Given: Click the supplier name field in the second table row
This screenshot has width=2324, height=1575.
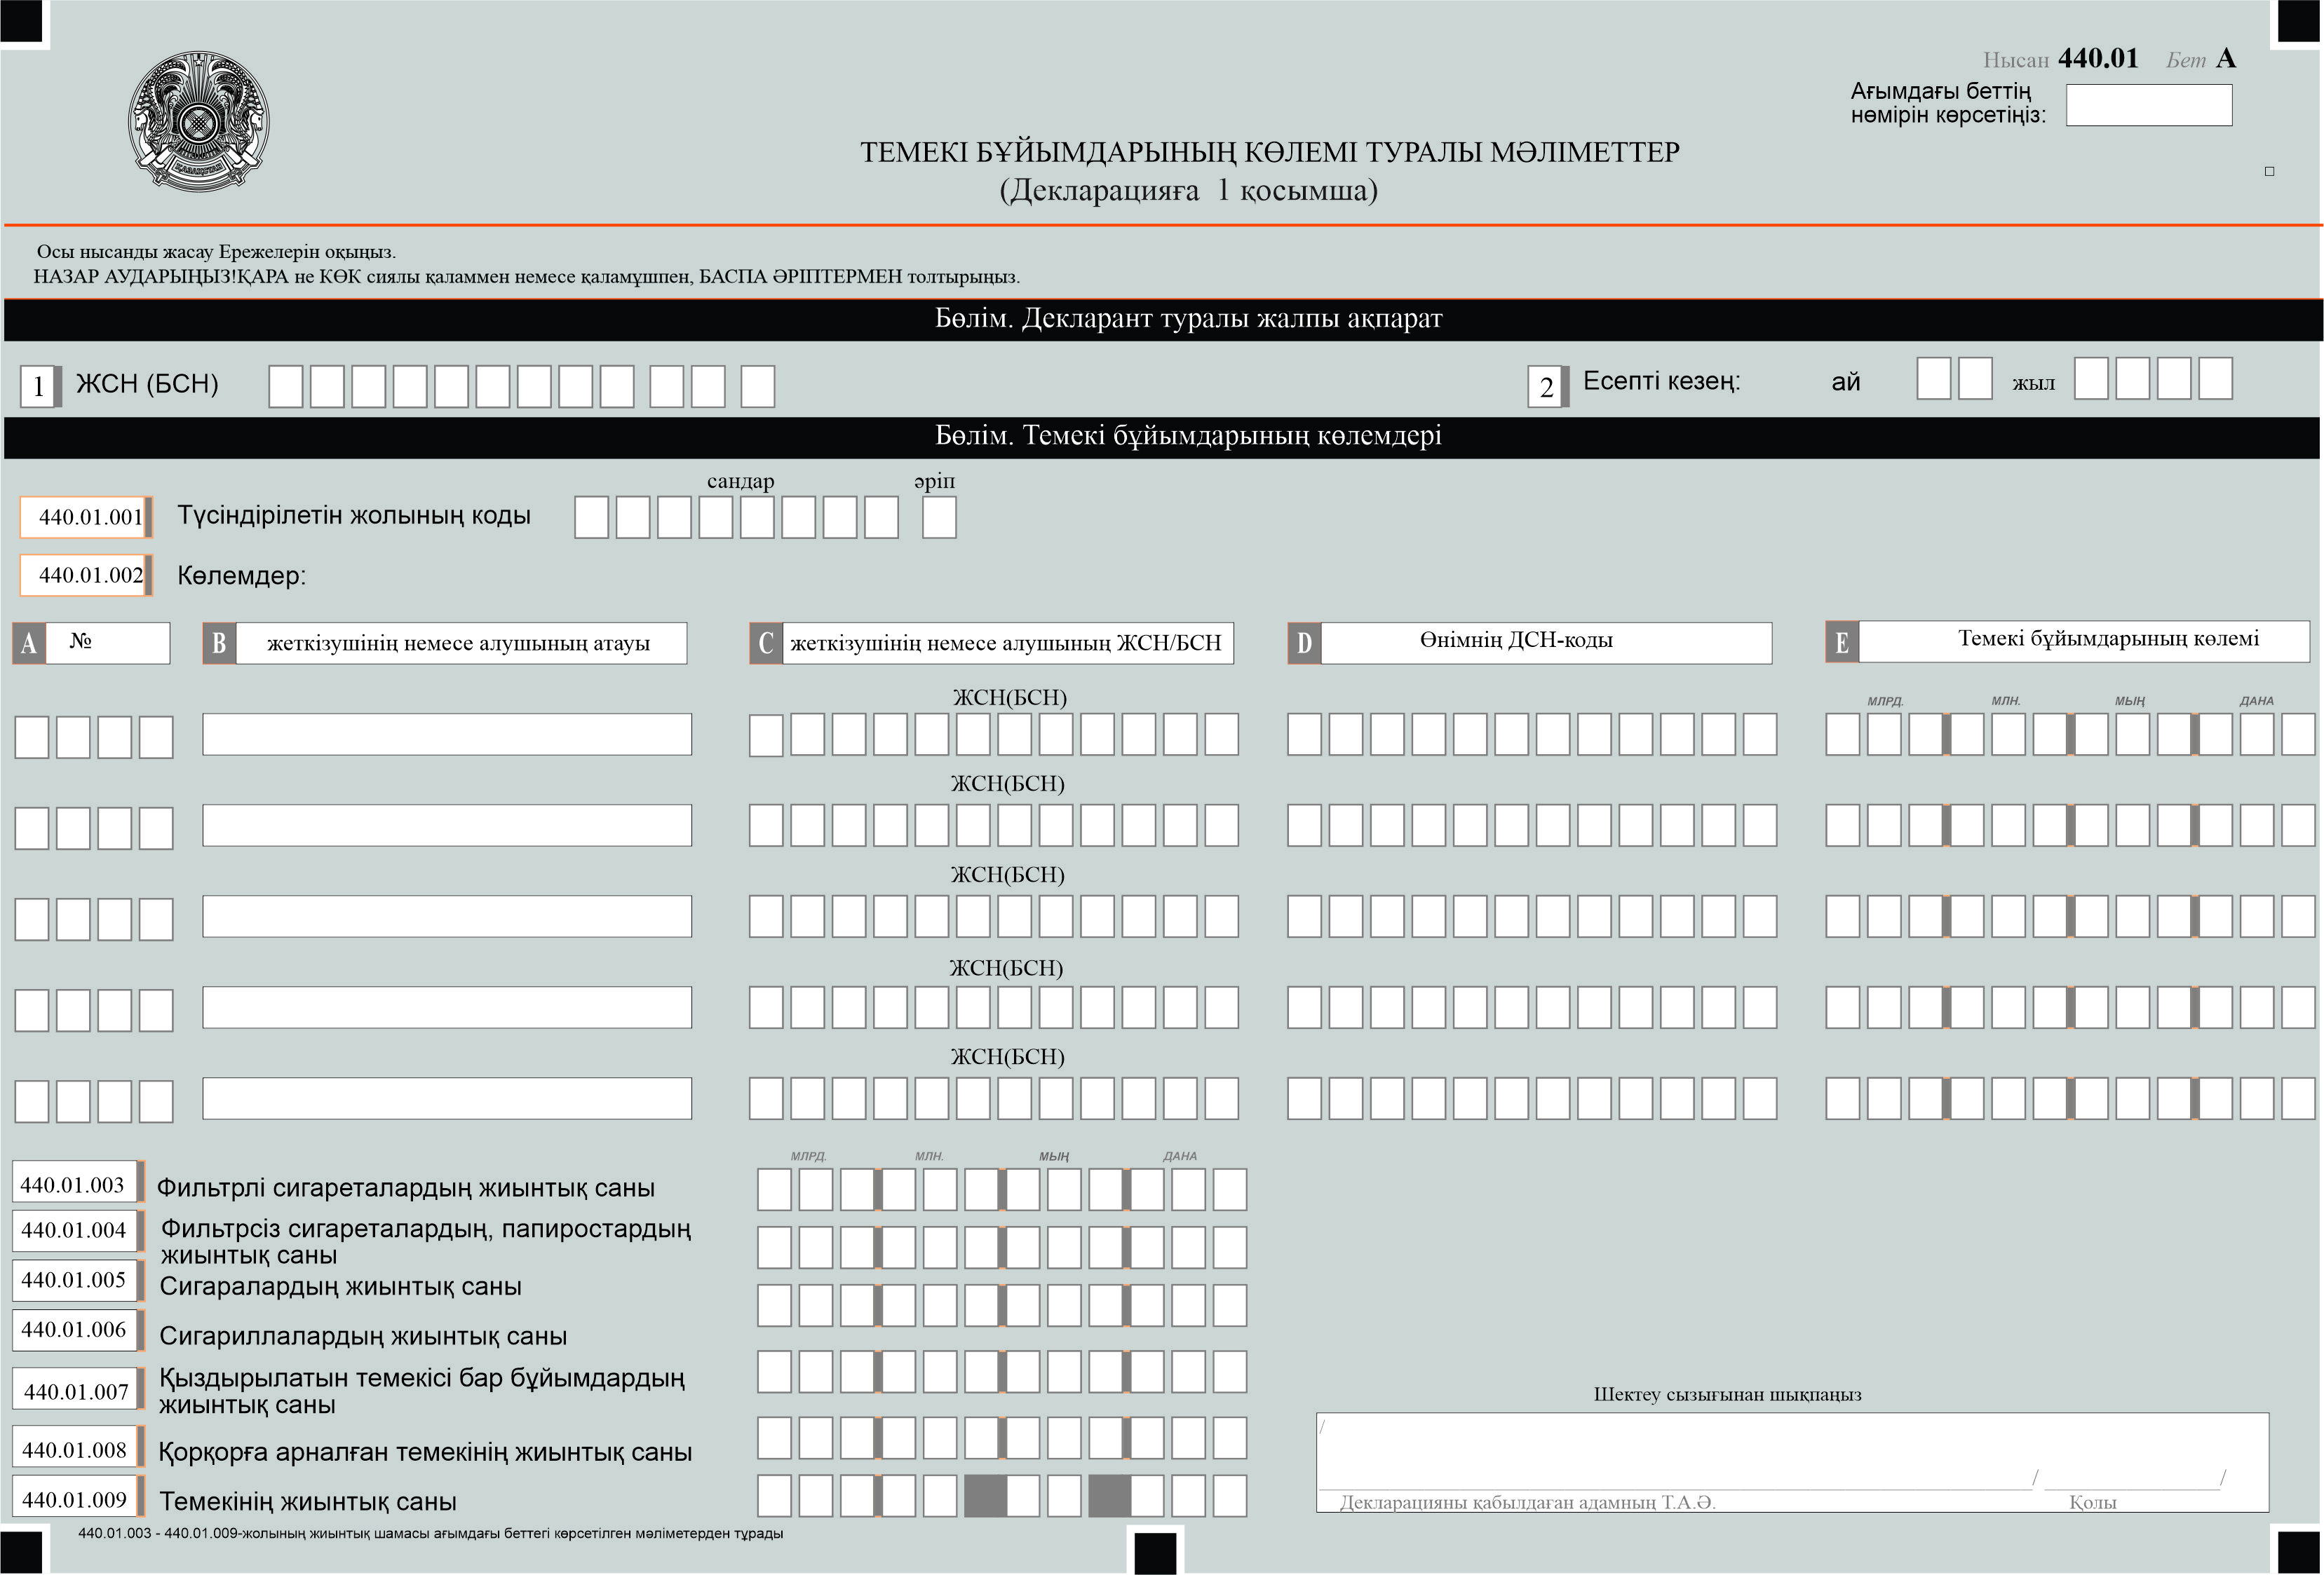Looking at the screenshot, I should click(x=447, y=826).
